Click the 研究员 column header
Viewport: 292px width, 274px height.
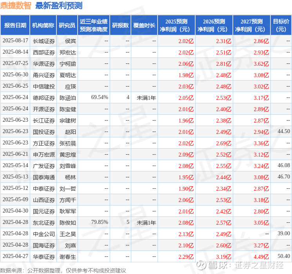pos(67,25)
